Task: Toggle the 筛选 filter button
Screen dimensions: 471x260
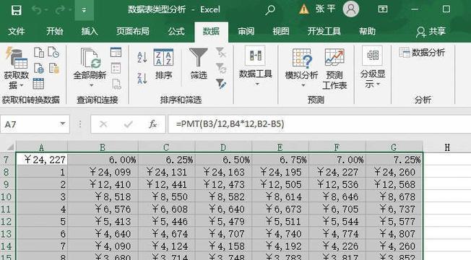Action: pos(199,64)
